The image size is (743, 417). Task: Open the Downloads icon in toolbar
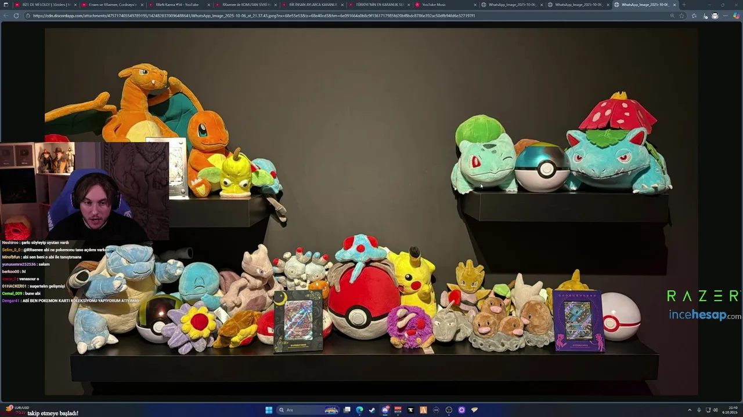pyautogui.click(x=705, y=16)
